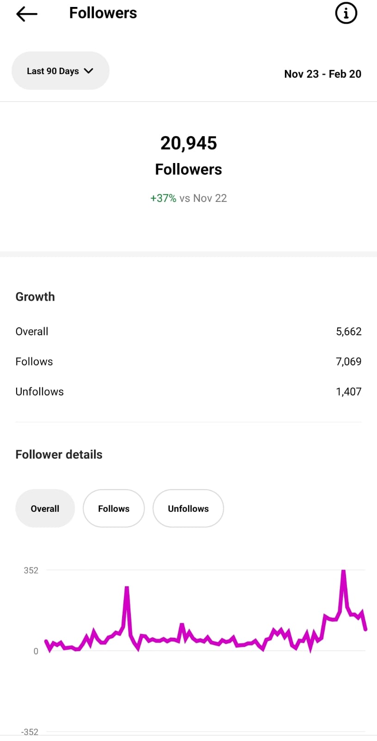This screenshot has height=741, width=377.
Task: Click the 5,662 overall growth value
Action: [x=348, y=332]
